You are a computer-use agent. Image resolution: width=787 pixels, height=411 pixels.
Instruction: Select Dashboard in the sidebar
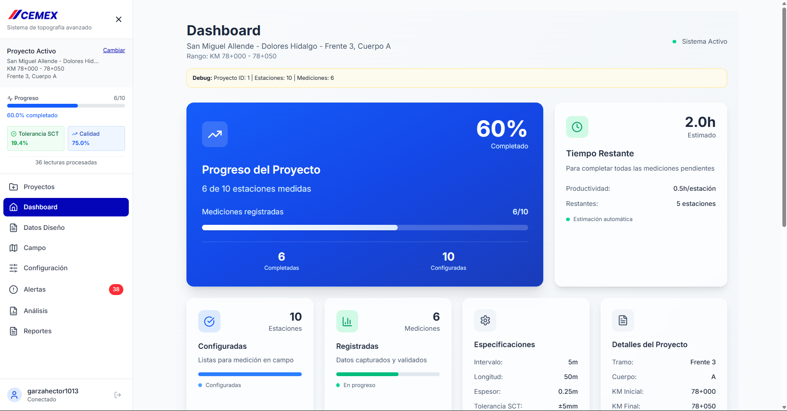click(66, 207)
